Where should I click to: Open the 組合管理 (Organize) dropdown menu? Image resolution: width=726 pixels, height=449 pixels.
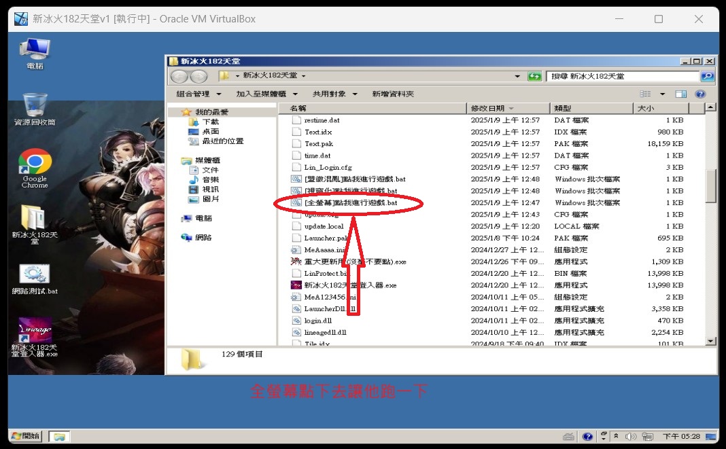click(x=198, y=94)
